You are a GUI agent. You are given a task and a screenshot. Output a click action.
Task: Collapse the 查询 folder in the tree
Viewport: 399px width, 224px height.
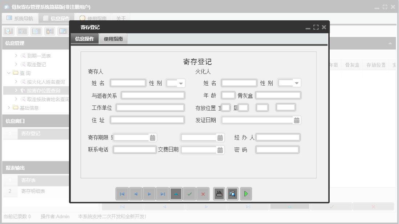click(8, 72)
